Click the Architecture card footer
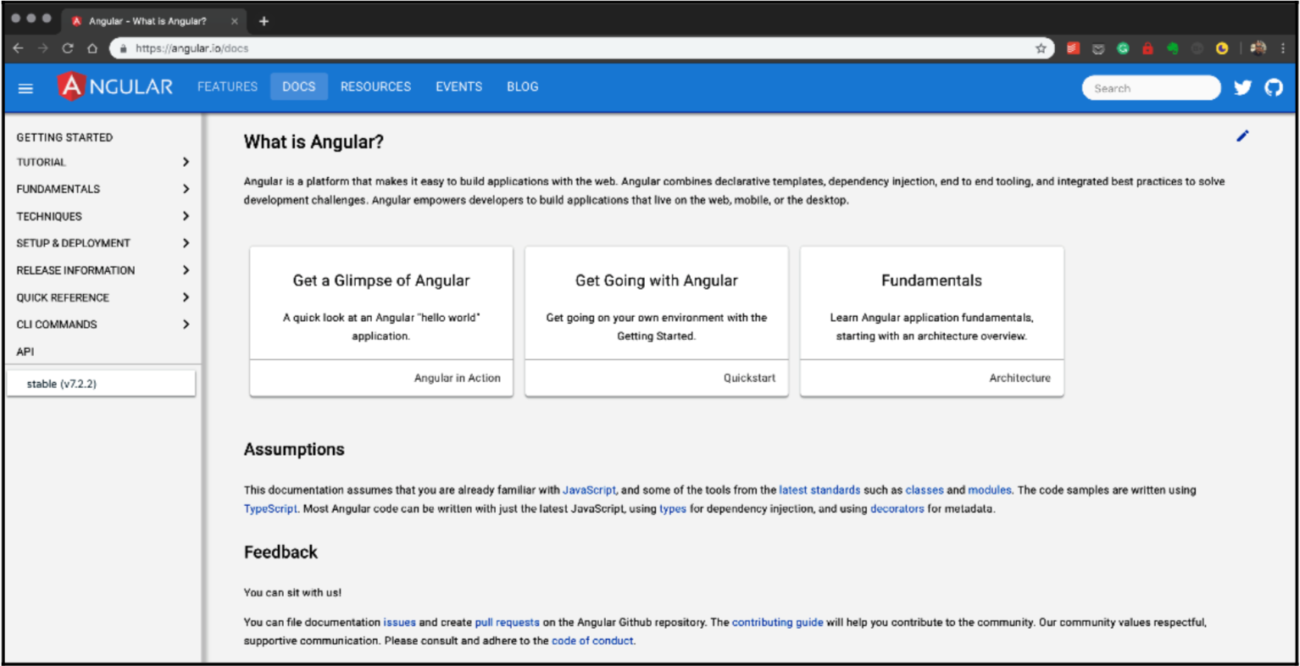Viewport: 1300px width, 666px height. [x=932, y=378]
